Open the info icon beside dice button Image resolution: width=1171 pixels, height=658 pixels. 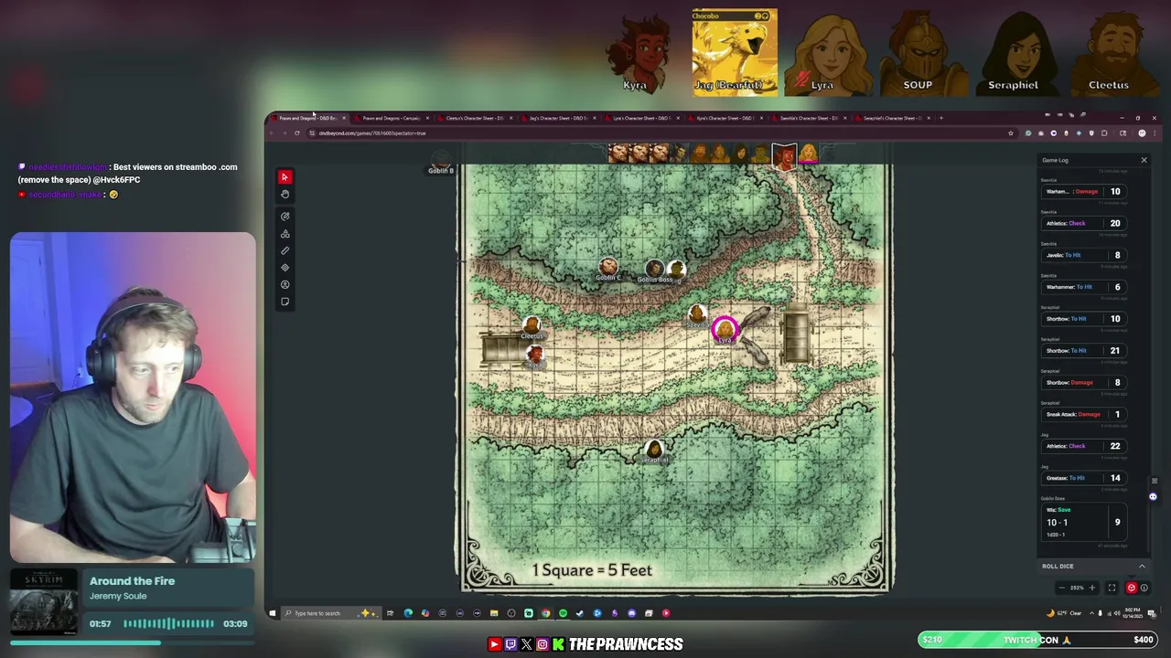coord(1144,588)
